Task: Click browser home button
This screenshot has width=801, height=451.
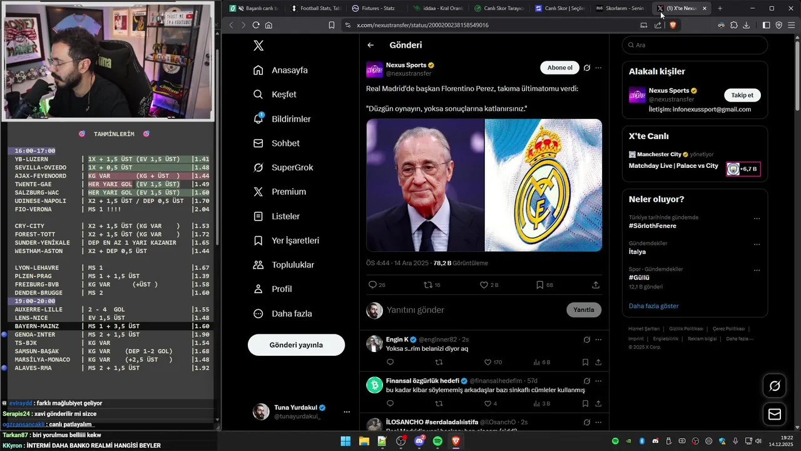Action: pos(268,25)
